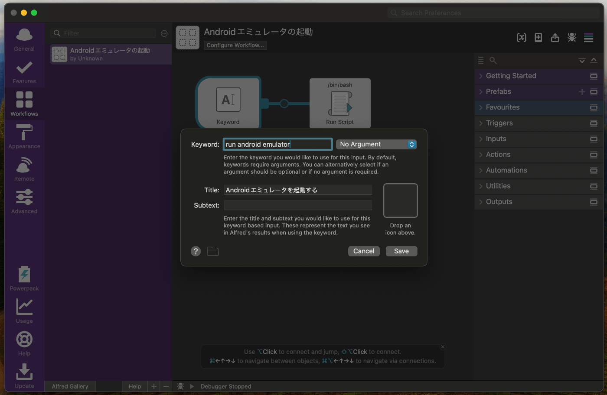Click the workflow variables [x] icon
This screenshot has height=395, width=607.
[522, 38]
